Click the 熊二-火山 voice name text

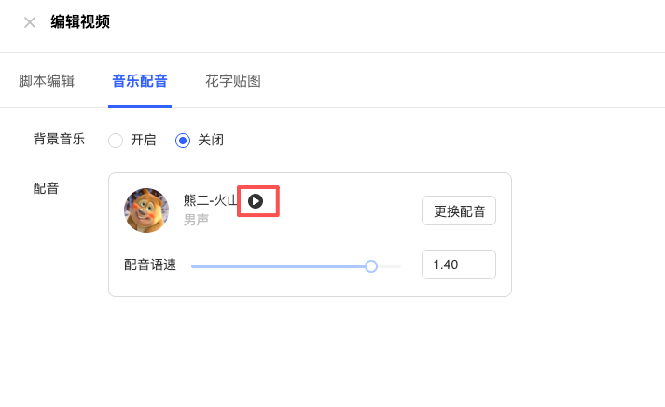(211, 200)
